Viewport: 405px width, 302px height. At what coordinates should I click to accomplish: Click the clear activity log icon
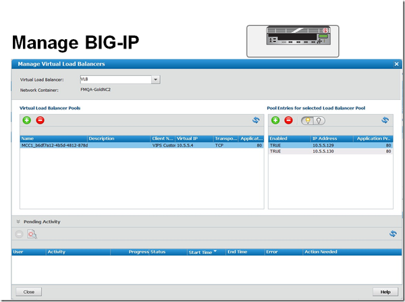point(32,234)
